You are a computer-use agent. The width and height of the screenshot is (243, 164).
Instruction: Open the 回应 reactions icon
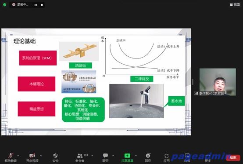(148, 157)
